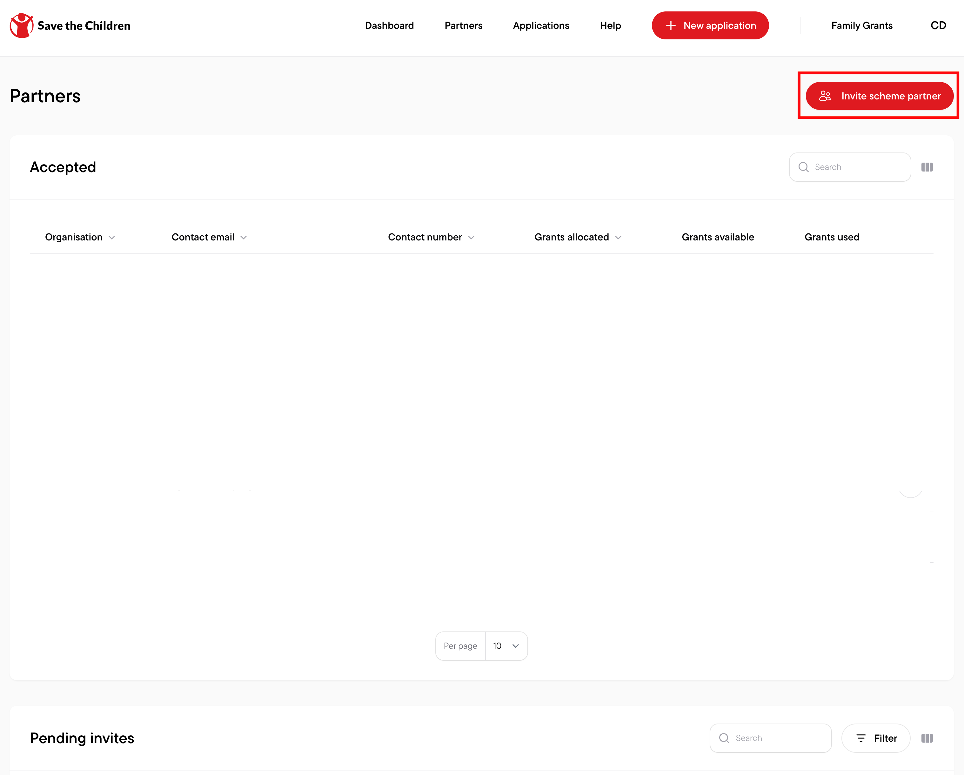The height and width of the screenshot is (775, 964).
Task: Open the Dashboard menu item
Action: pyautogui.click(x=389, y=25)
